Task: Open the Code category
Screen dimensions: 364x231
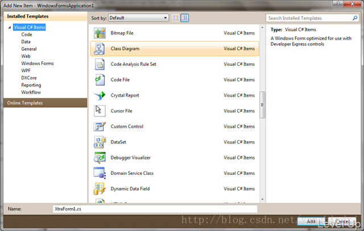Action: [x=27, y=35]
